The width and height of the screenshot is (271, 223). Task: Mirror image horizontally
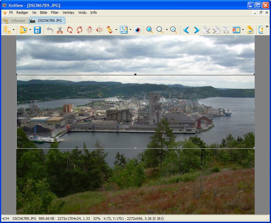[100, 30]
